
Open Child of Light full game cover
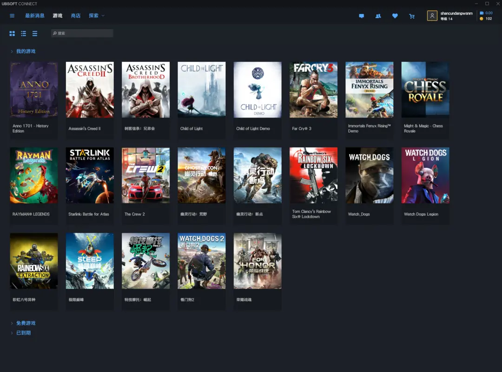click(x=202, y=90)
